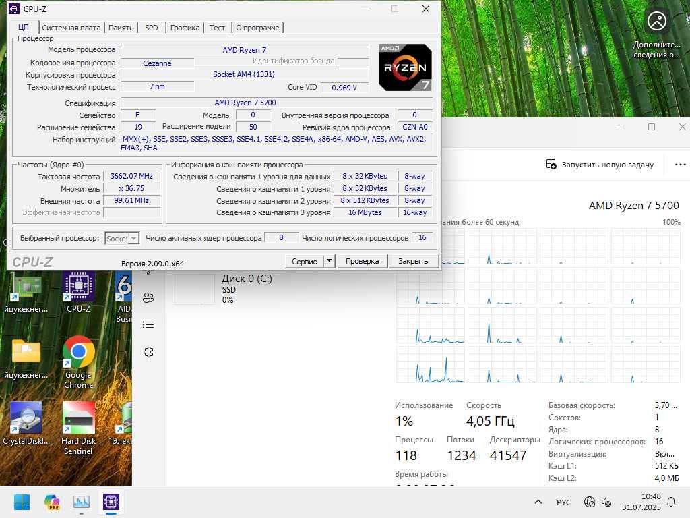Click the CPU-Z taskbar icon
This screenshot has width=690, height=518.
(111, 502)
